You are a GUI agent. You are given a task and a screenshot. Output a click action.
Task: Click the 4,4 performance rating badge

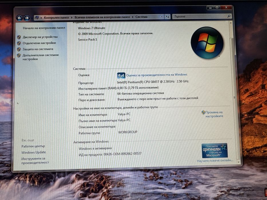[x=121, y=75]
